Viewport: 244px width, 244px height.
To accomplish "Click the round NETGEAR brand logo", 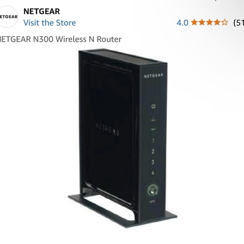I will [8, 17].
